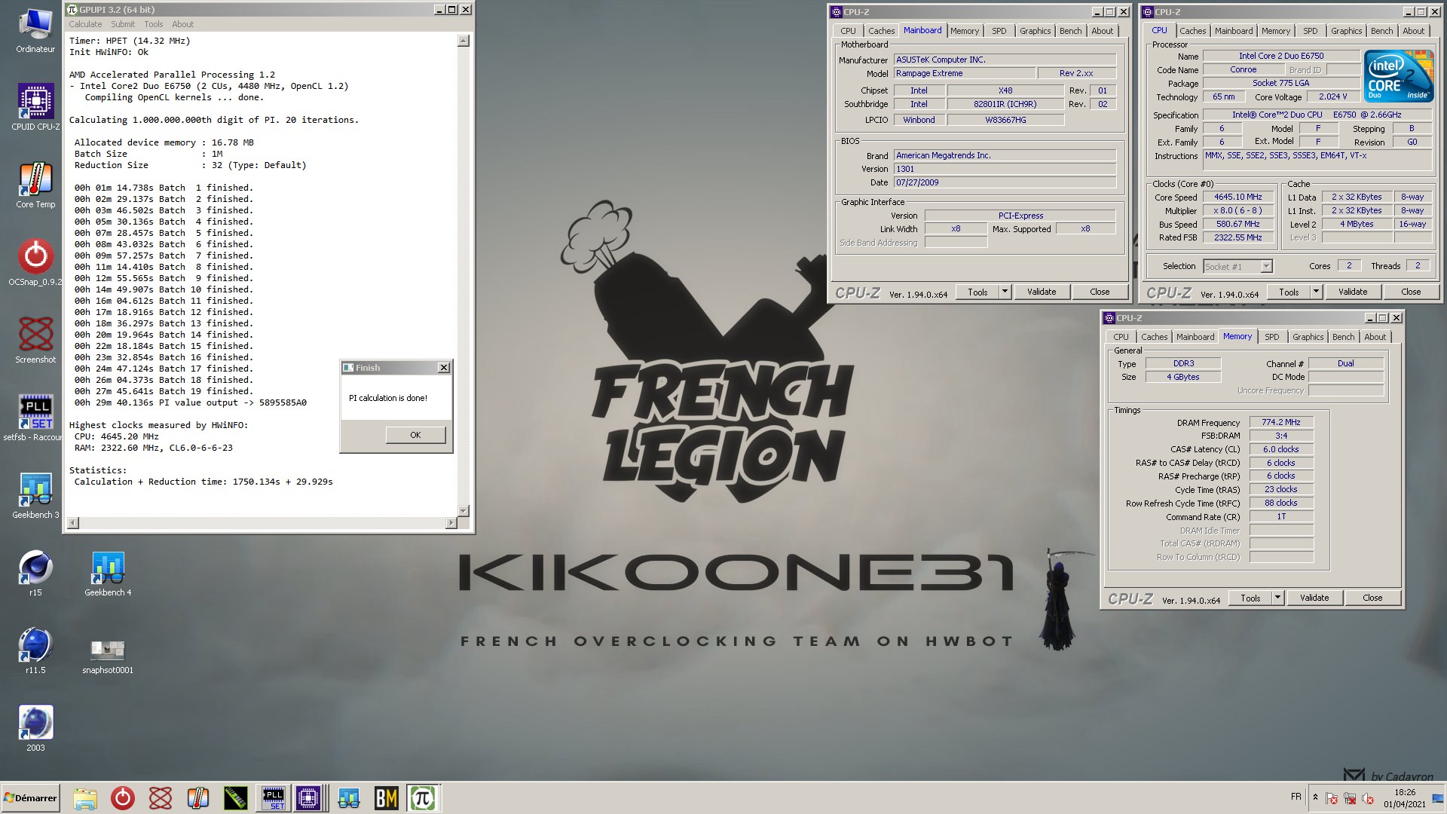Open the Démarrer start menu
Image resolution: width=1447 pixels, height=814 pixels.
pos(30,798)
